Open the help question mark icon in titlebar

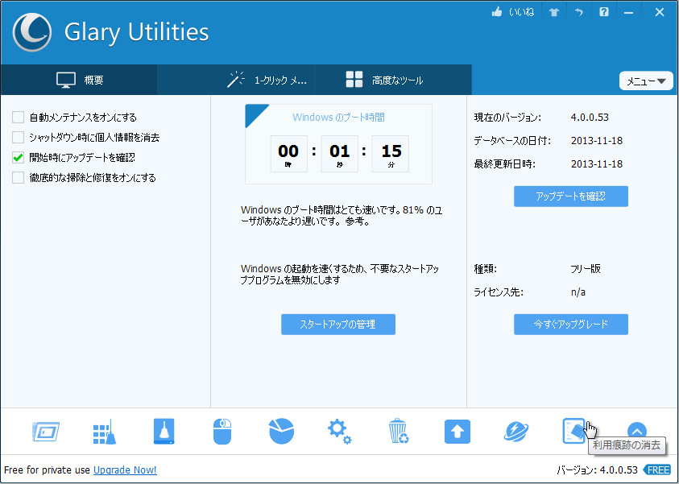point(603,11)
